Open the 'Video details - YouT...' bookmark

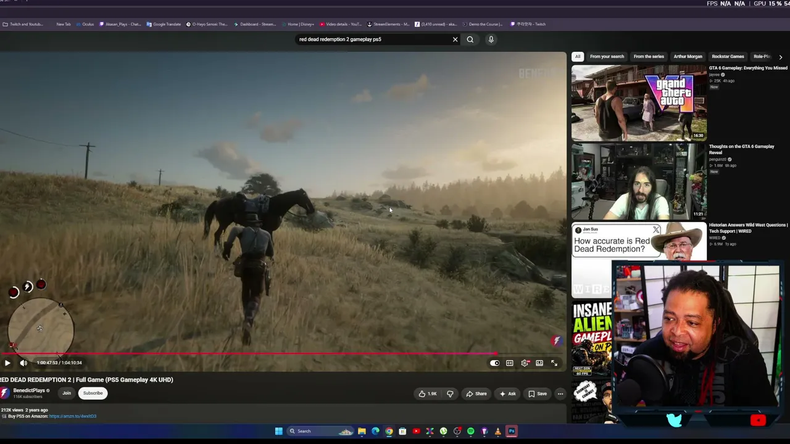click(x=341, y=24)
